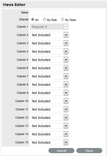Click the Name text field
Viewport: 107px width, 156px height.
pos(49,13)
